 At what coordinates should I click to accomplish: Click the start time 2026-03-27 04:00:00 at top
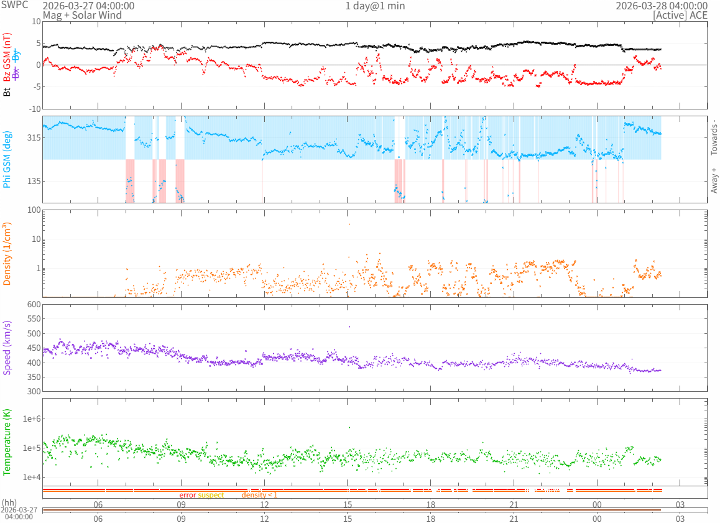88,6
